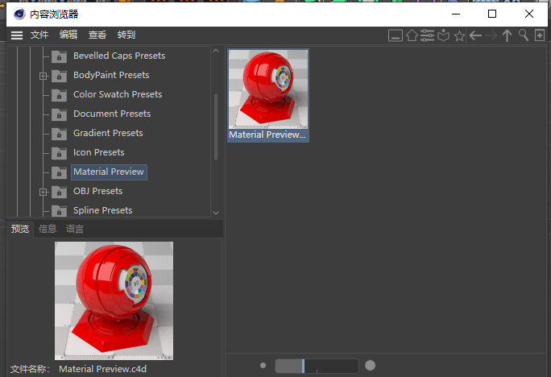
Task: Click the small dot to shrink thumbnails
Action: (263, 366)
